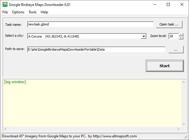Click the app globe icon in title bar

(x=5, y=4)
